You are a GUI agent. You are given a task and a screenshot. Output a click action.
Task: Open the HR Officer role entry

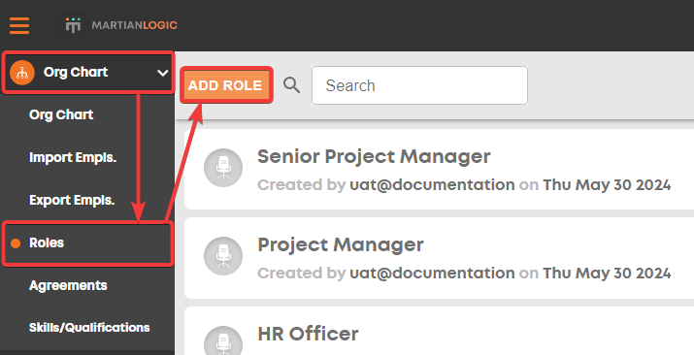tap(439, 331)
